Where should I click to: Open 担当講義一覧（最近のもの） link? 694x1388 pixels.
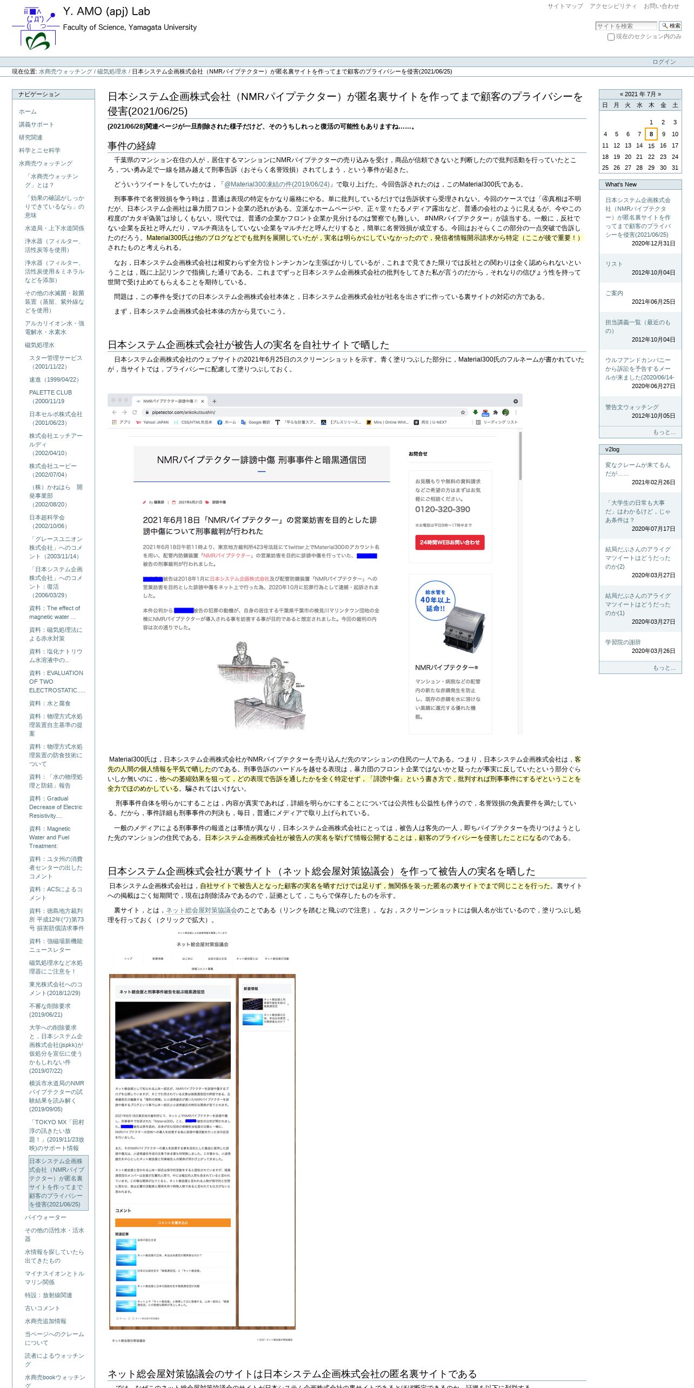tap(638, 327)
